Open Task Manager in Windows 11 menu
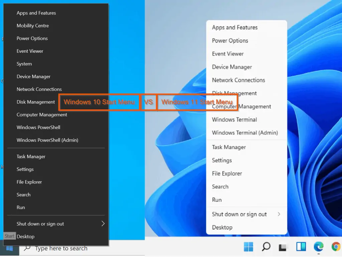342x257 pixels. click(246, 147)
